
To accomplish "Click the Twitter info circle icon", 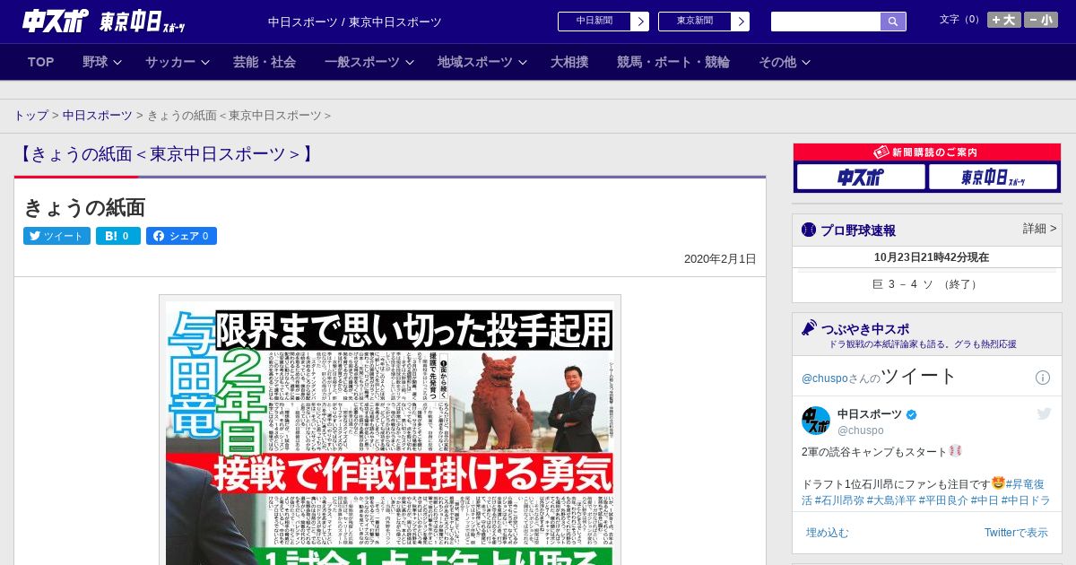I will 1043,378.
